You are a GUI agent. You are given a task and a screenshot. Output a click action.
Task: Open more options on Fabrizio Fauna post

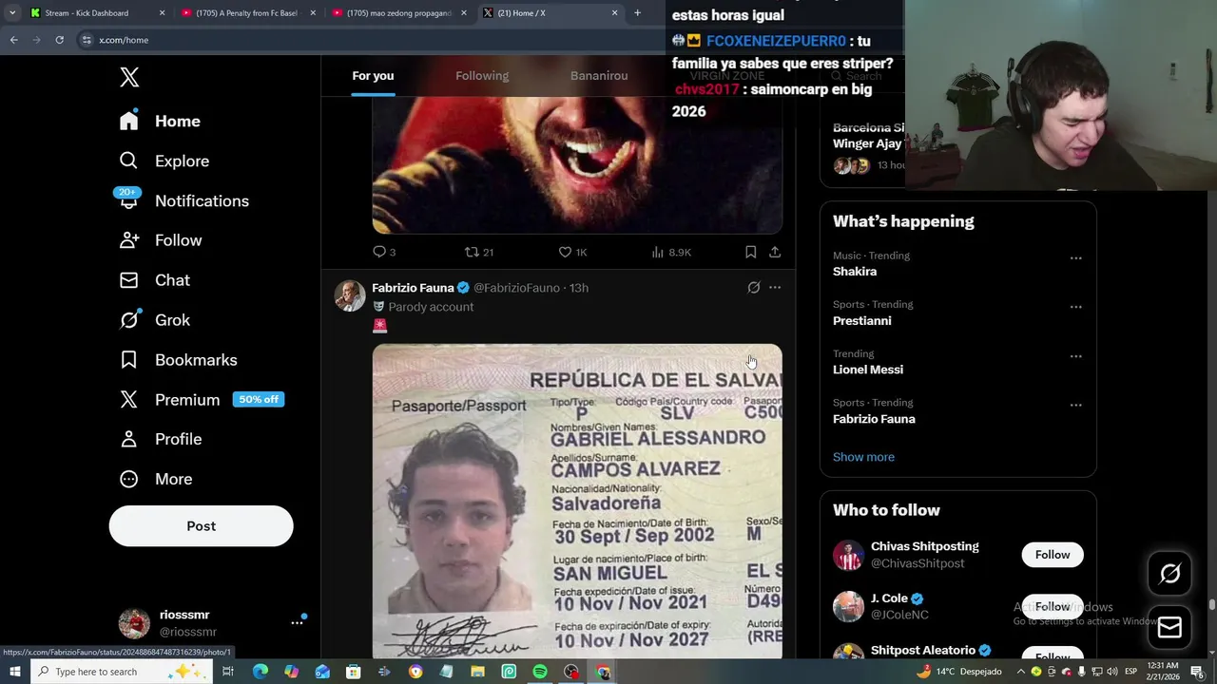(775, 288)
